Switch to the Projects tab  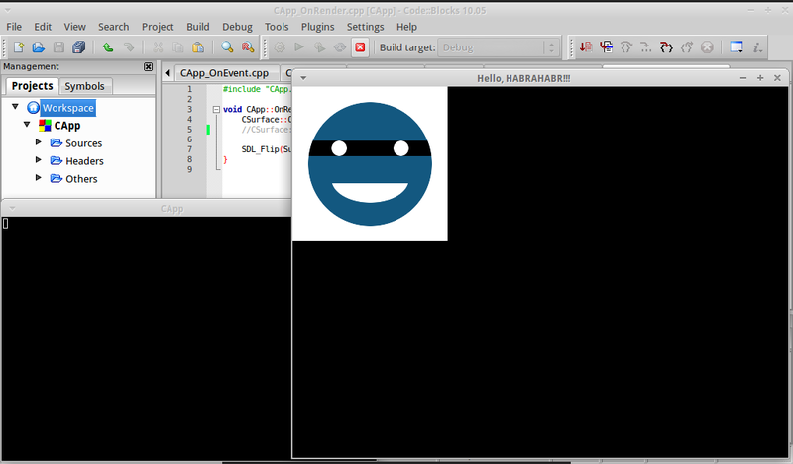pos(33,86)
